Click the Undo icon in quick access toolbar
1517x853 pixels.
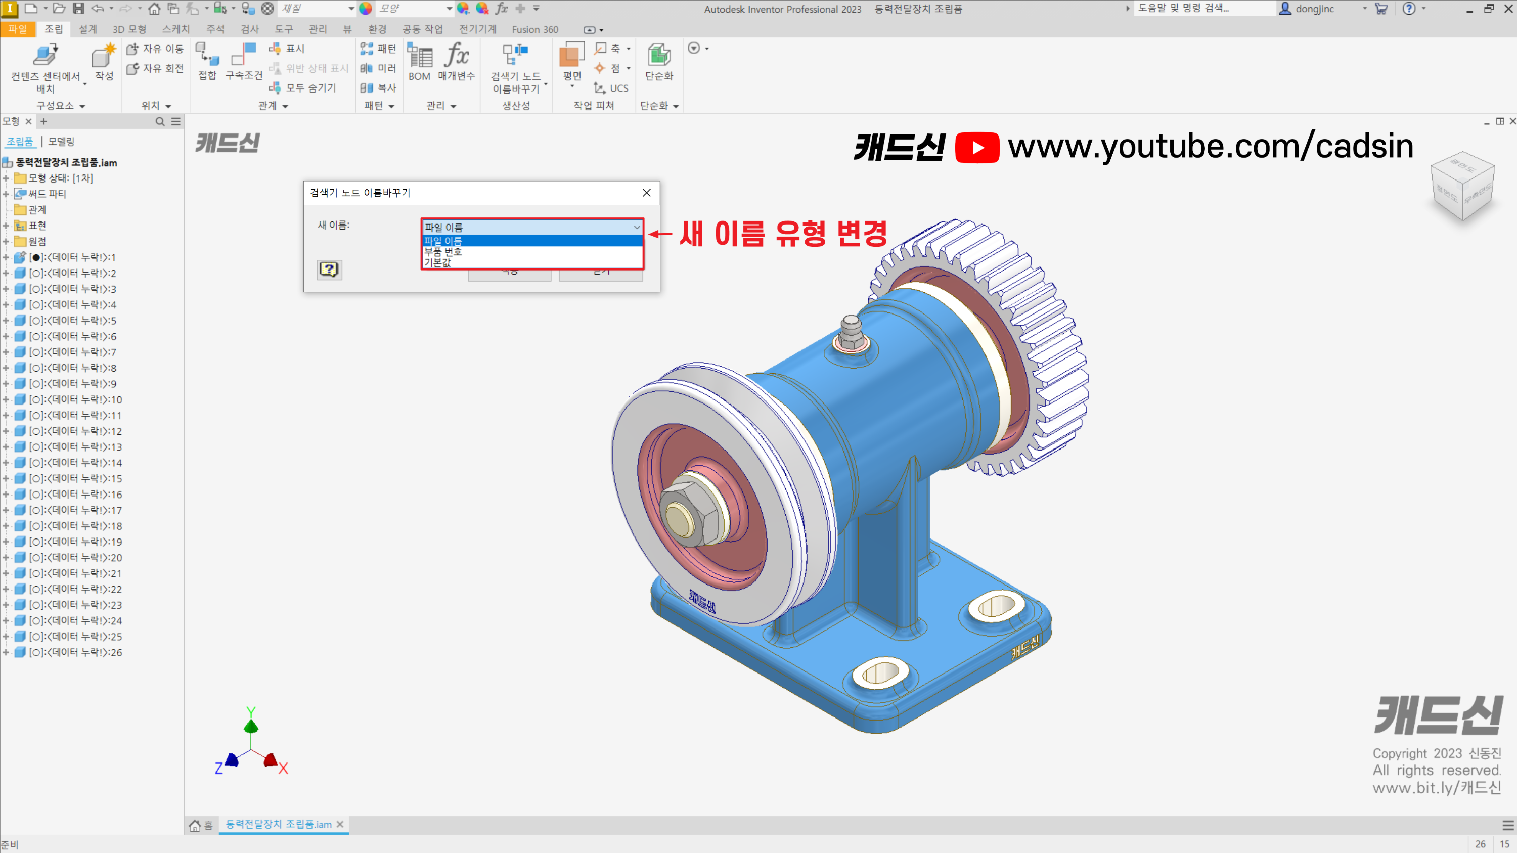97,8
